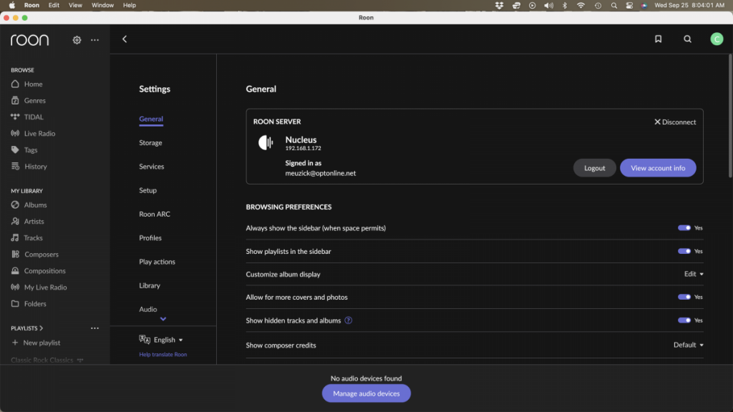Viewport: 733px width, 412px height.
Task: Select the Audio settings tab
Action: 147,309
